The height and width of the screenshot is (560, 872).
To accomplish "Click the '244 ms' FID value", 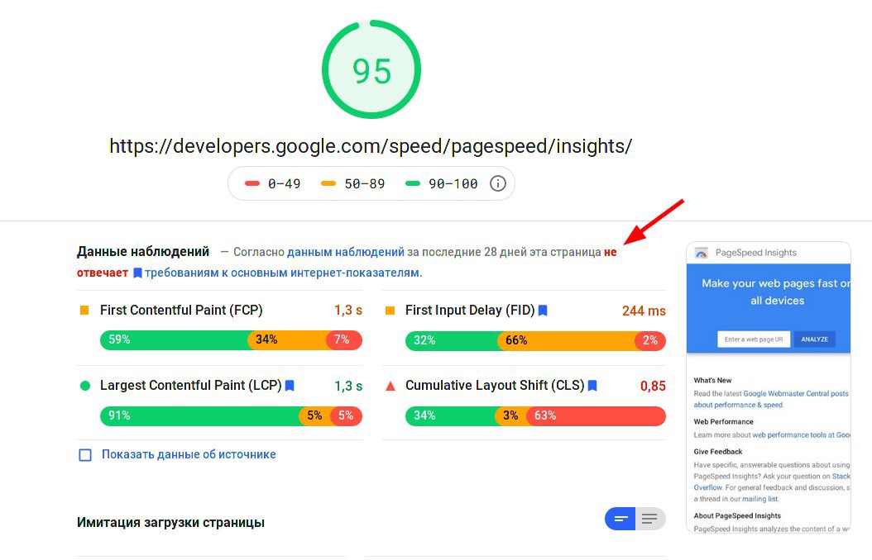I will coord(644,311).
